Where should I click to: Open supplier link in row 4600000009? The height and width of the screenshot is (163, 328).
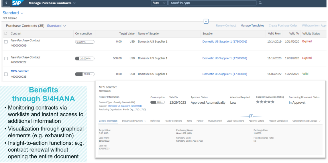pos(225,42)
